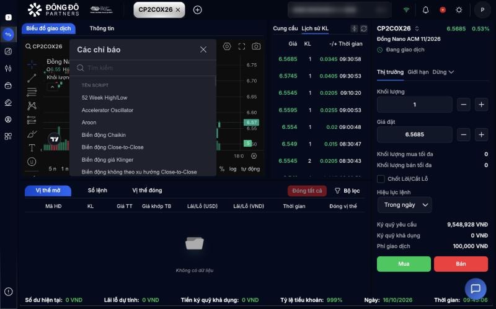Toggle log scale on chart
The height and width of the screenshot is (309, 496).
tap(233, 169)
